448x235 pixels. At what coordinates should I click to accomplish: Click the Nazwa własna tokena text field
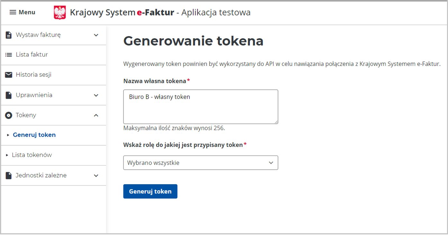(201, 106)
